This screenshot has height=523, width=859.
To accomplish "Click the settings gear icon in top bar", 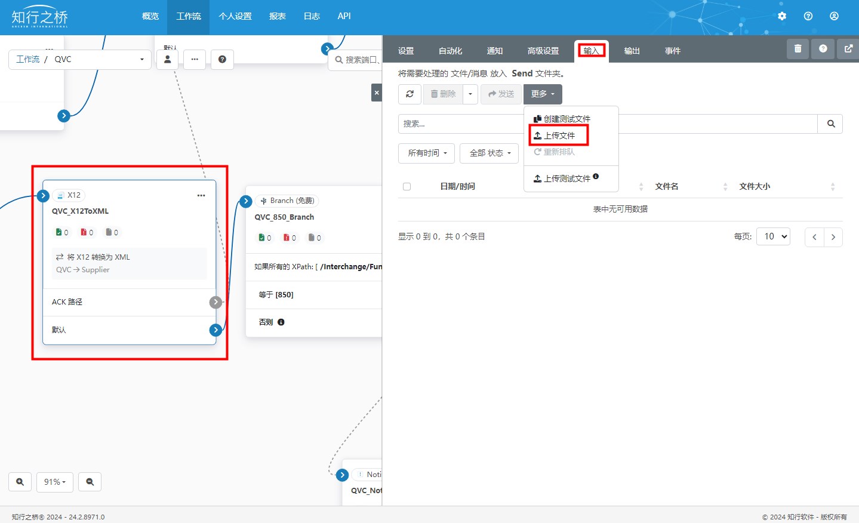I will pos(782,16).
